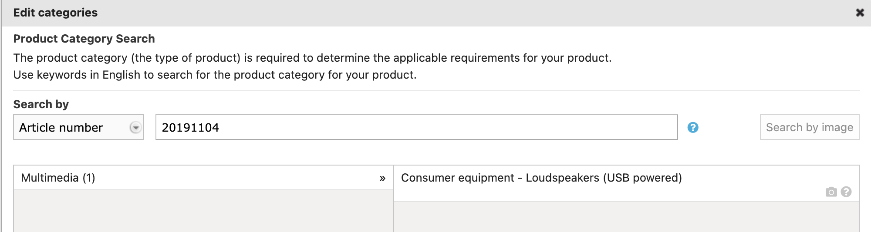Click empty area of the search input
871x232 pixels.
click(x=435, y=127)
